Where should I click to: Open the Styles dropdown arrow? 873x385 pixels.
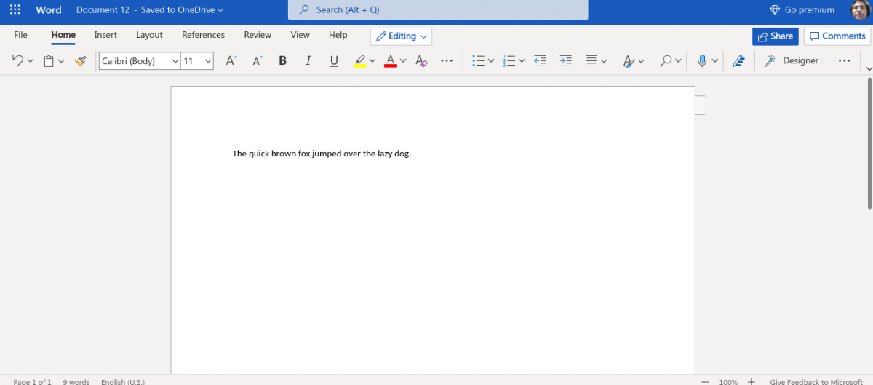pyautogui.click(x=642, y=61)
